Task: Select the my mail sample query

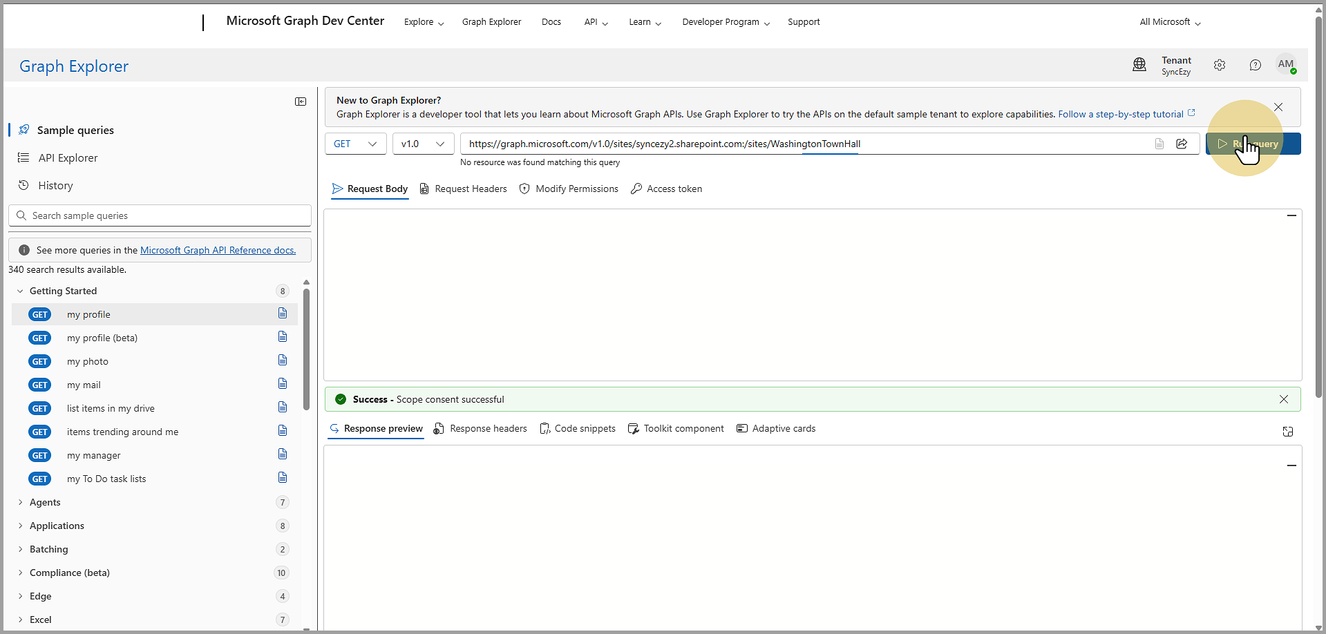Action: [84, 385]
